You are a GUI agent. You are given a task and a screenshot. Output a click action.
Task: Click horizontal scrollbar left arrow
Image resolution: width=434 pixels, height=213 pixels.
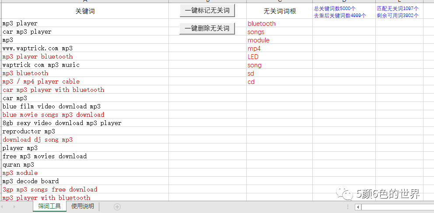coord(358,207)
